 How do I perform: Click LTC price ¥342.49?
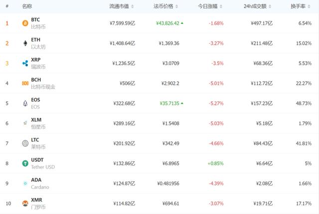pyautogui.click(x=171, y=143)
